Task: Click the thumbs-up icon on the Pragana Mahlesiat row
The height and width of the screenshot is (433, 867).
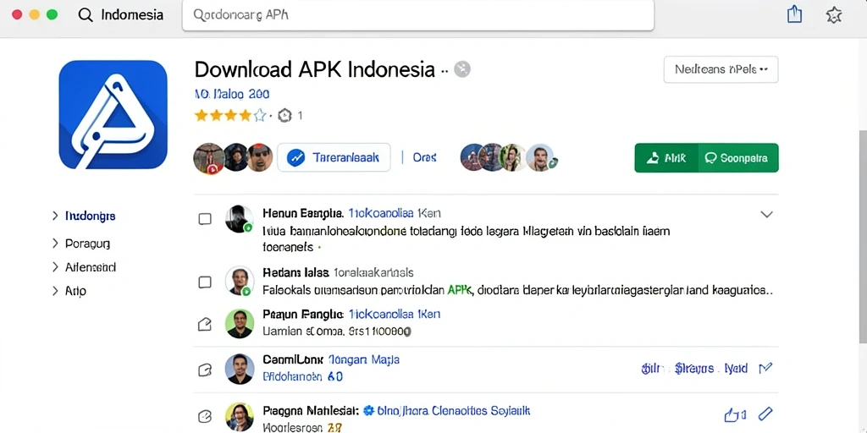Action: pos(732,414)
